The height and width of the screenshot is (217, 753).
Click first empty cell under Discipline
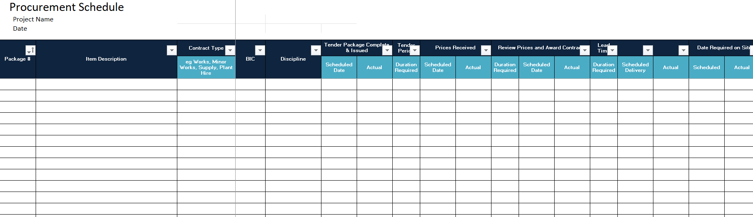[293, 84]
